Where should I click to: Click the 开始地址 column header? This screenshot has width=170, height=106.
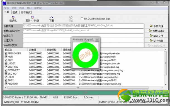[x=53, y=50]
